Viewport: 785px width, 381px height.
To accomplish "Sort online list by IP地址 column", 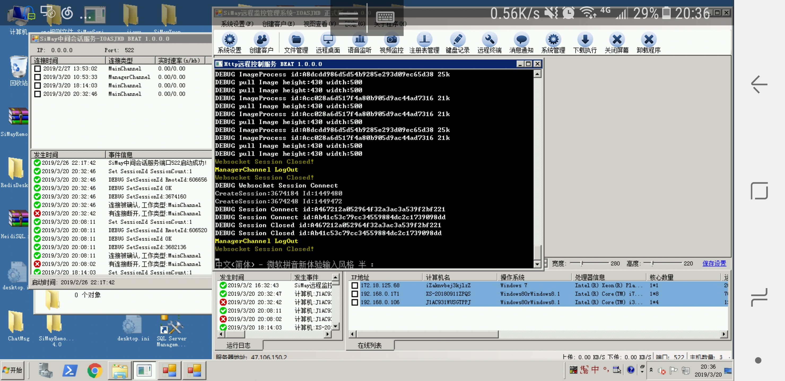I will pyautogui.click(x=385, y=277).
